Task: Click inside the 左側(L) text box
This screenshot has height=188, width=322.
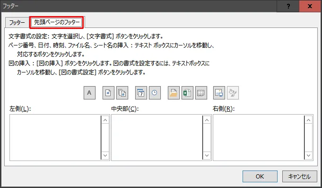Action: 55,138
